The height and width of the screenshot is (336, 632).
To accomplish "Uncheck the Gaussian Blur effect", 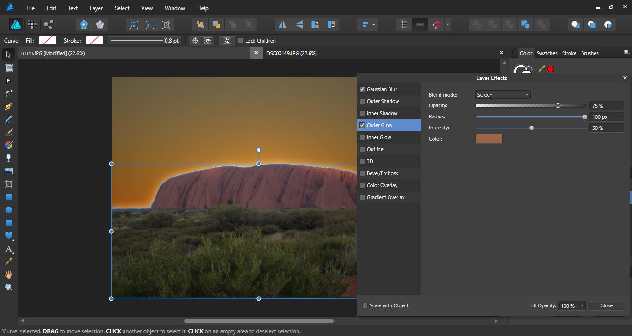I will (362, 89).
